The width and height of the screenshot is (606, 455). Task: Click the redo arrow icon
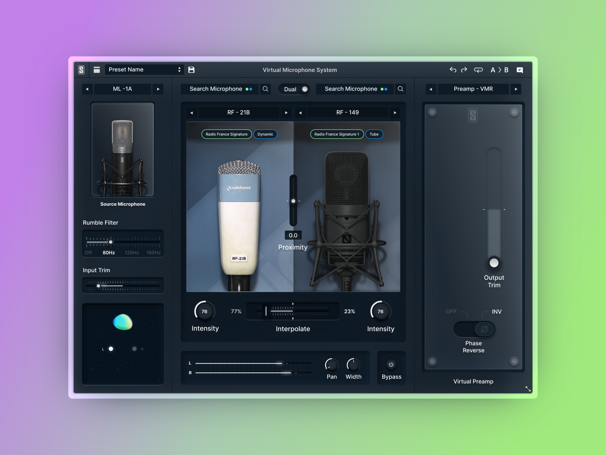464,70
